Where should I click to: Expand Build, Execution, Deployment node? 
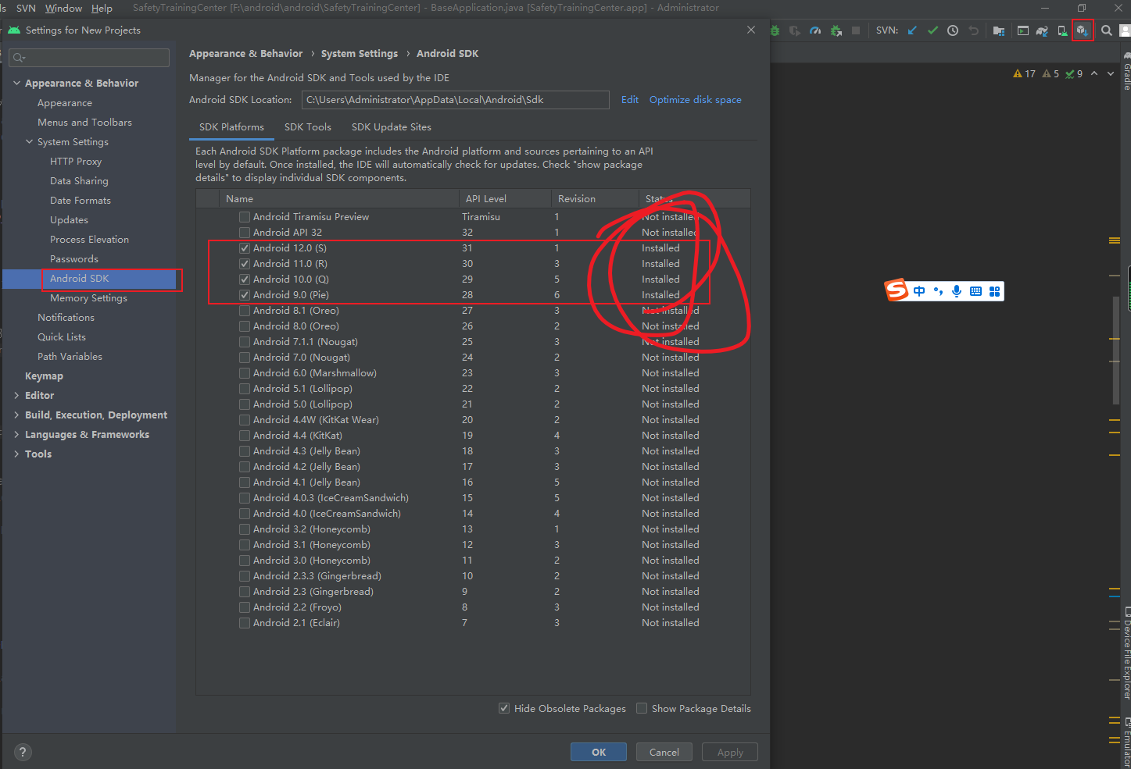16,415
